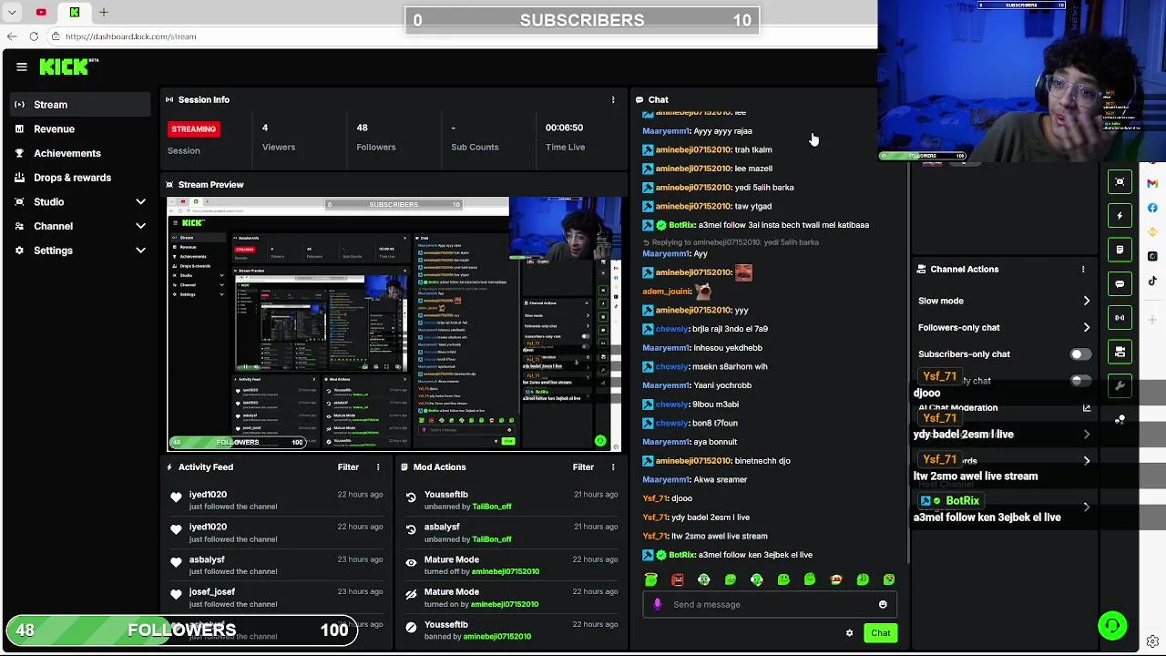Click the lightning bolt icon in right toolbar
Image resolution: width=1166 pixels, height=656 pixels.
tap(1120, 216)
